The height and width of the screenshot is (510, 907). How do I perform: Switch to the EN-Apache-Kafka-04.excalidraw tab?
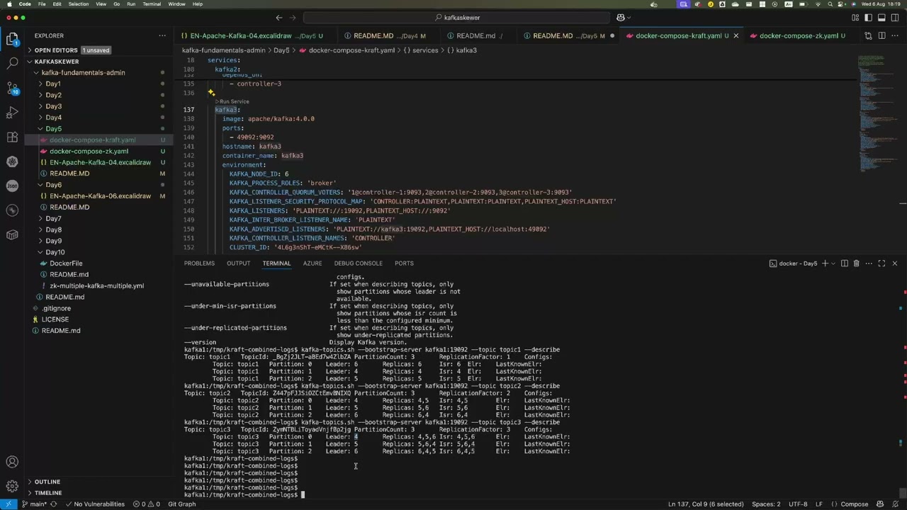pyautogui.click(x=252, y=35)
